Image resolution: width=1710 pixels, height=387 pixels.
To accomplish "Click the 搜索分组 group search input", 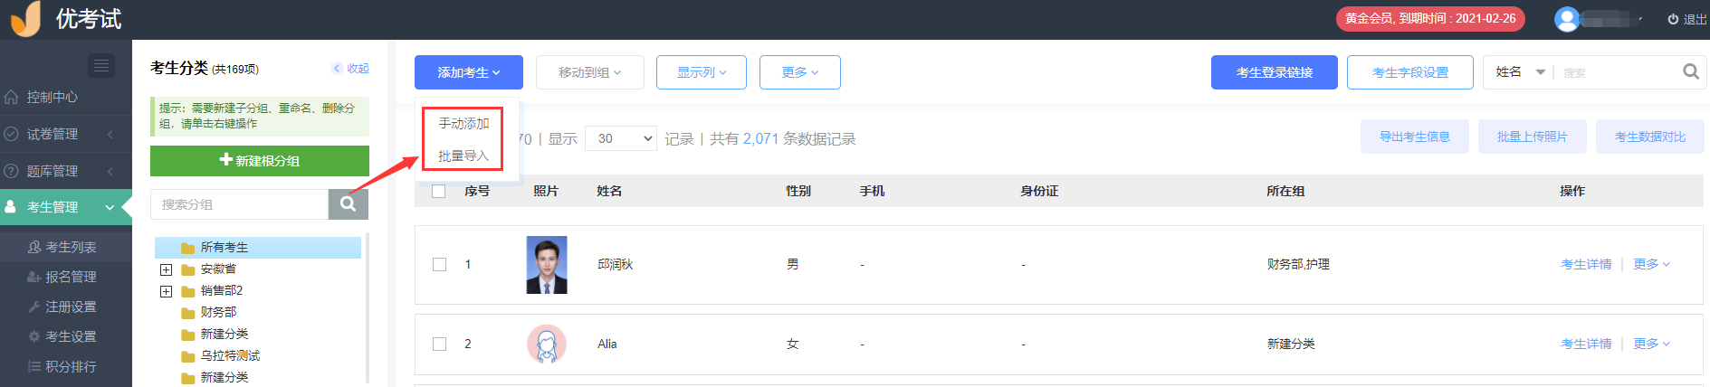I will pyautogui.click(x=240, y=204).
